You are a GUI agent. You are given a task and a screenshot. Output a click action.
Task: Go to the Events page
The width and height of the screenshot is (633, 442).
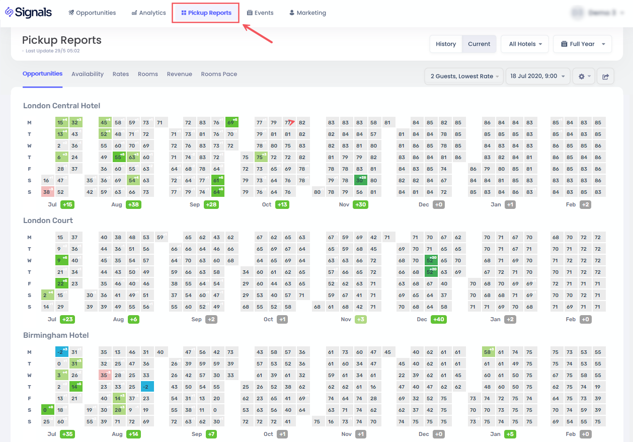260,13
